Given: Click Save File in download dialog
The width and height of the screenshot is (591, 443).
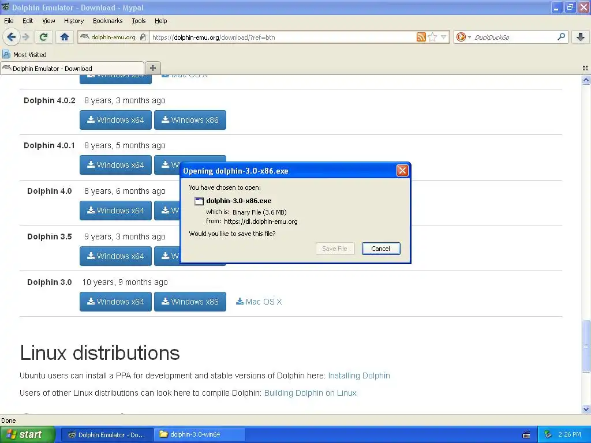Looking at the screenshot, I should 335,249.
